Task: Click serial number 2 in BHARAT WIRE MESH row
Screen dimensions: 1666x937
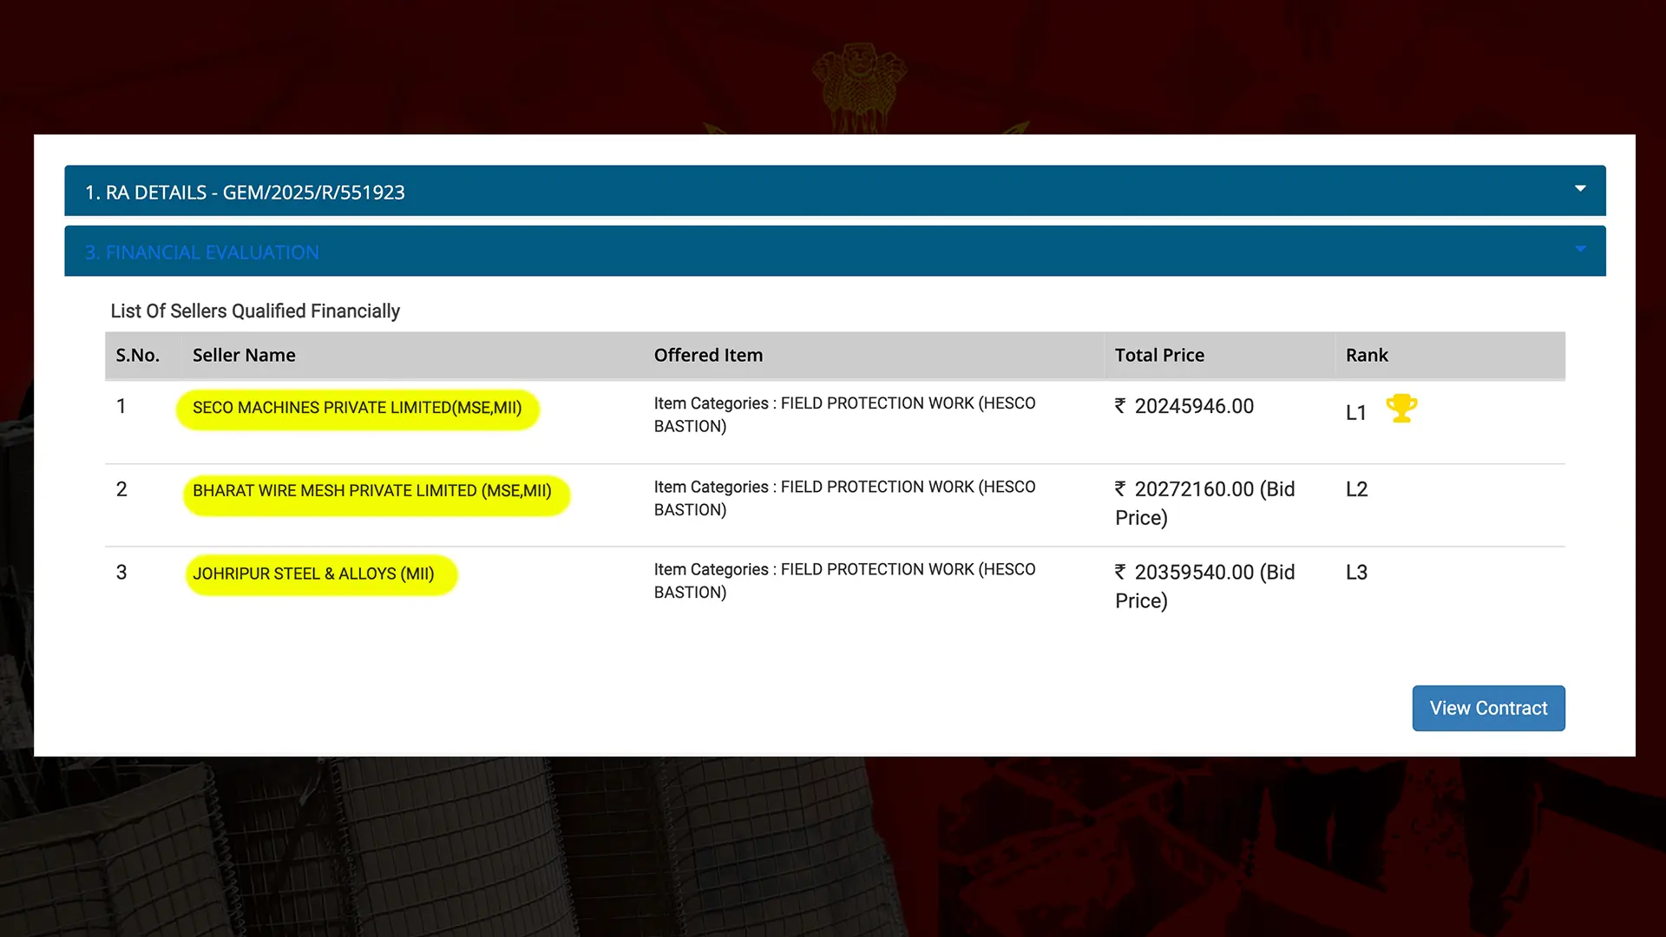Action: click(x=121, y=489)
